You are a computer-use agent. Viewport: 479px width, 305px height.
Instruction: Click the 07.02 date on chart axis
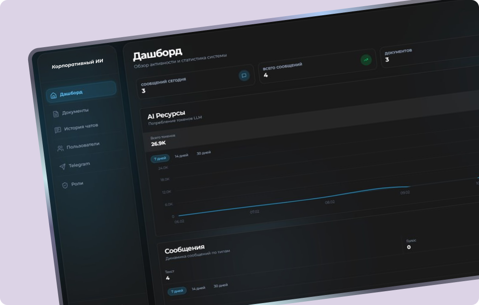(x=255, y=212)
